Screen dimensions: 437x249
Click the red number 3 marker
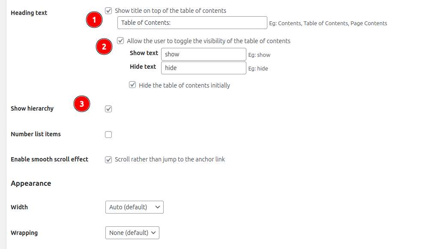click(82, 104)
